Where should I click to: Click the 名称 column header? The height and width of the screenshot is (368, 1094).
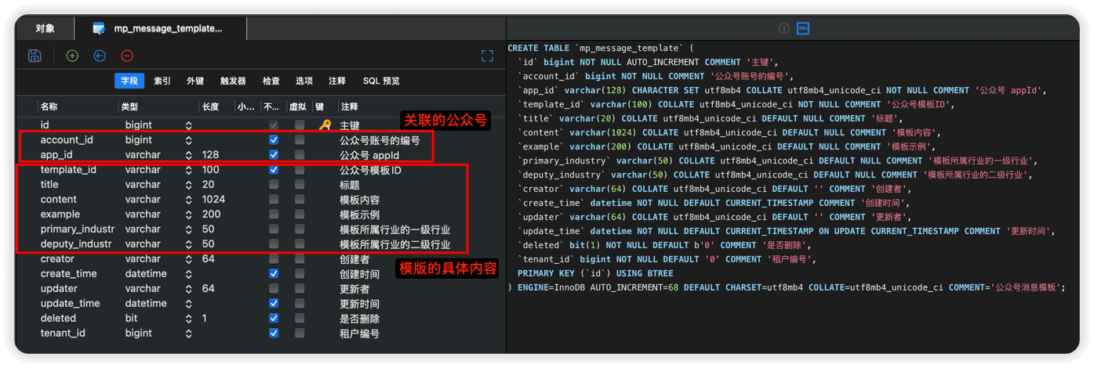click(x=49, y=106)
